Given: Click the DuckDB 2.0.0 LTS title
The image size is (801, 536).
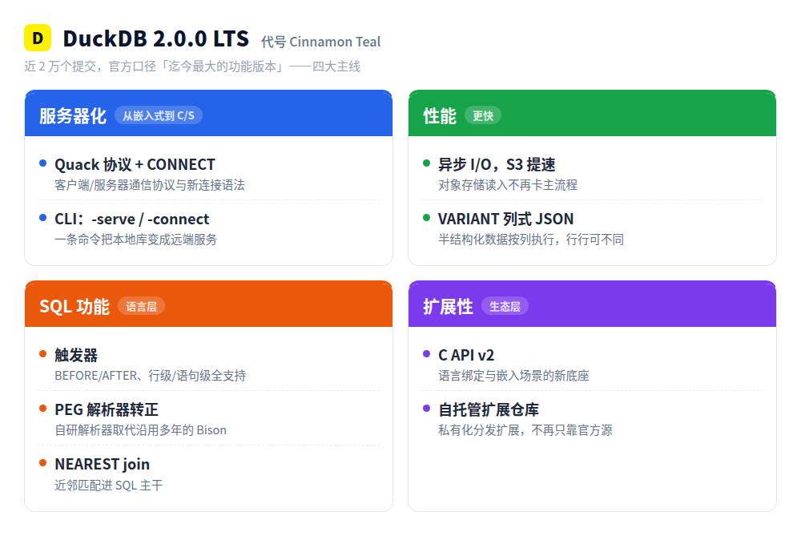Looking at the screenshot, I should coord(156,38).
